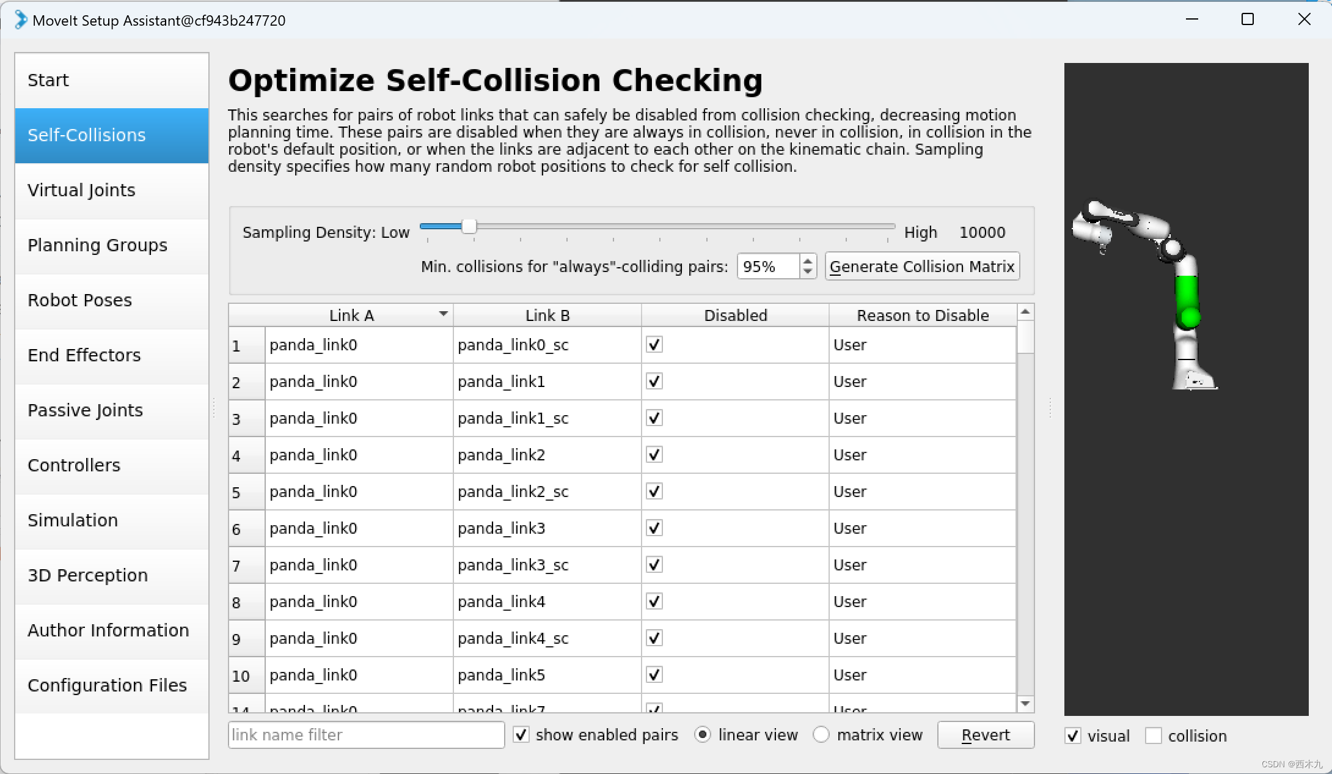Image resolution: width=1332 pixels, height=774 pixels.
Task: Click User reason cell in row 1
Action: pos(923,345)
